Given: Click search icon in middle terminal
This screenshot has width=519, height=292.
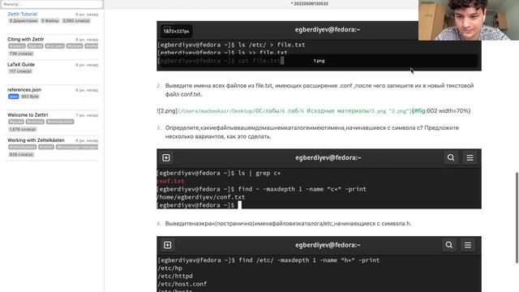Looking at the screenshot, I should (x=451, y=157).
